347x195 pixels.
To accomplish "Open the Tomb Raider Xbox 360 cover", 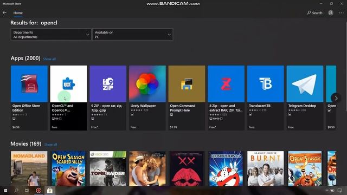I will 108,168.
